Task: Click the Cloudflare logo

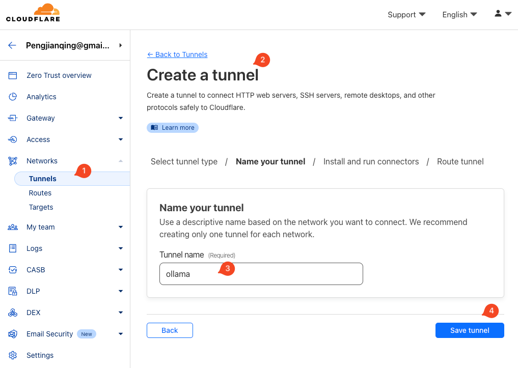Action: [x=33, y=13]
